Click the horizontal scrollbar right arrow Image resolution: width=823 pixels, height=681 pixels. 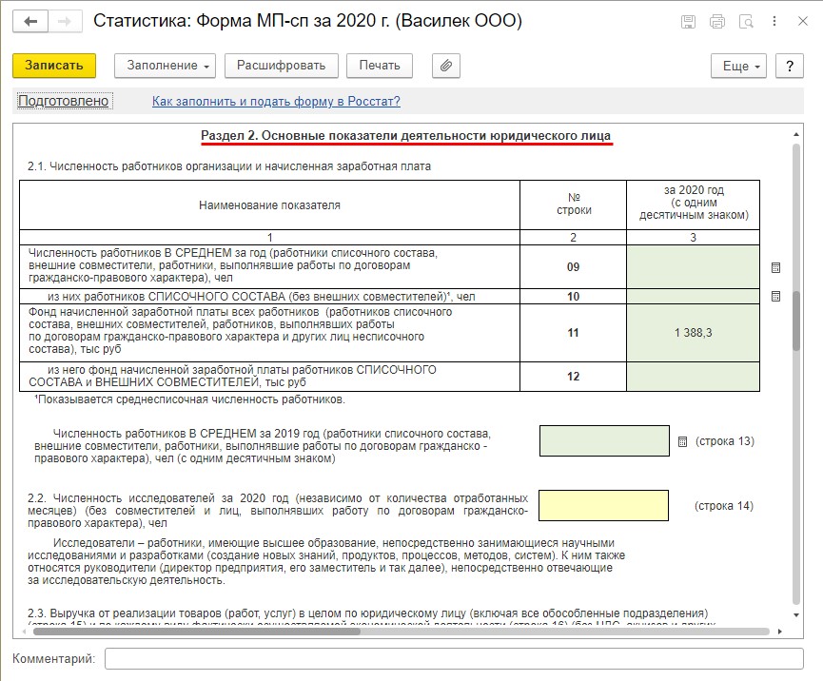[780, 632]
